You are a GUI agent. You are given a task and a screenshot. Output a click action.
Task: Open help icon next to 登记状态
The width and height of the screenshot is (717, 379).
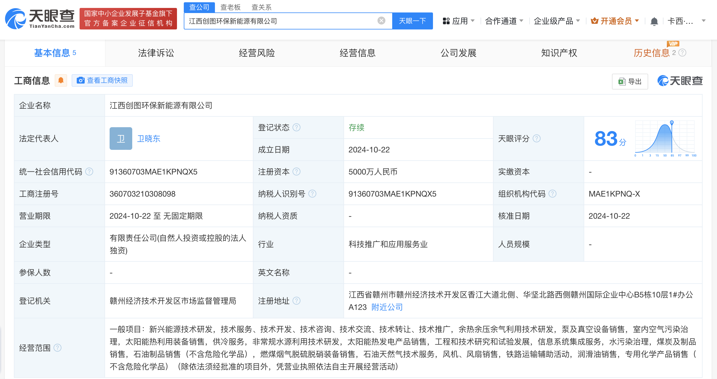(x=296, y=127)
